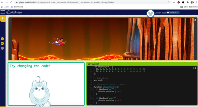Viewport: 198px width, 107px height.
Task: Click the JavaScript editor header label
Action: (x=93, y=64)
